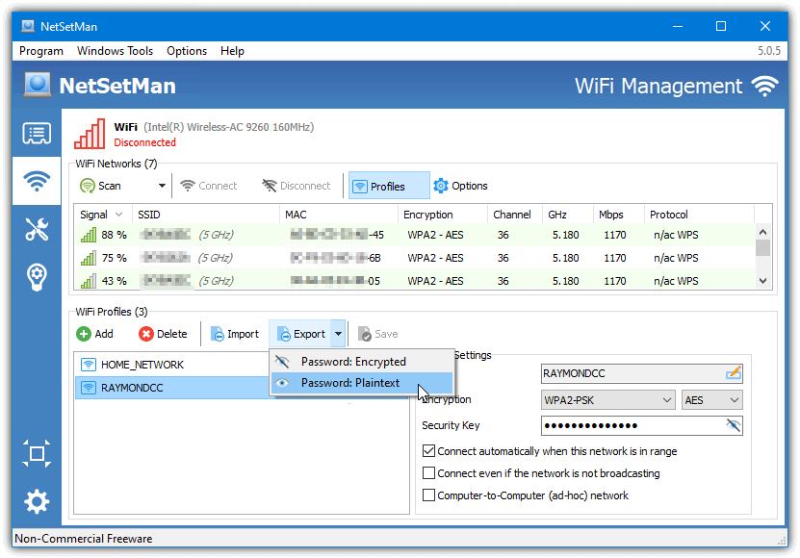Delete the selected WiFi profile
The image size is (800, 558).
163,334
